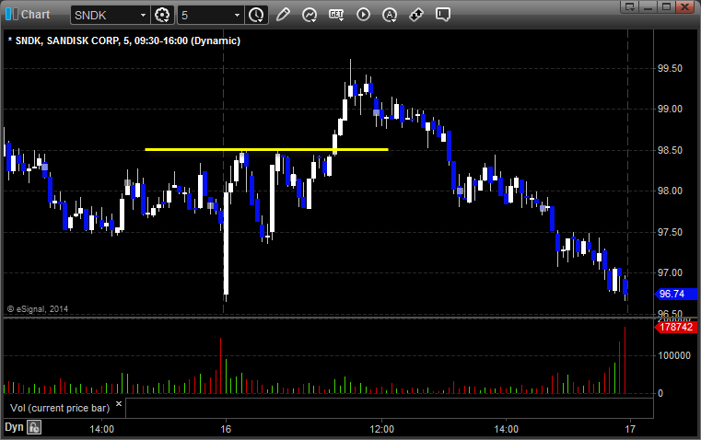Screen dimensions: 701x440
Task: Open the symbol settings gear menu
Action: click(162, 15)
